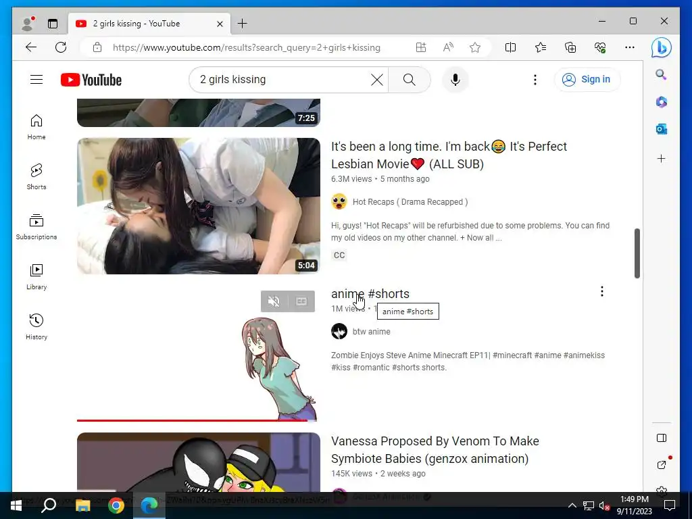Open the Collections icon

coord(570,48)
